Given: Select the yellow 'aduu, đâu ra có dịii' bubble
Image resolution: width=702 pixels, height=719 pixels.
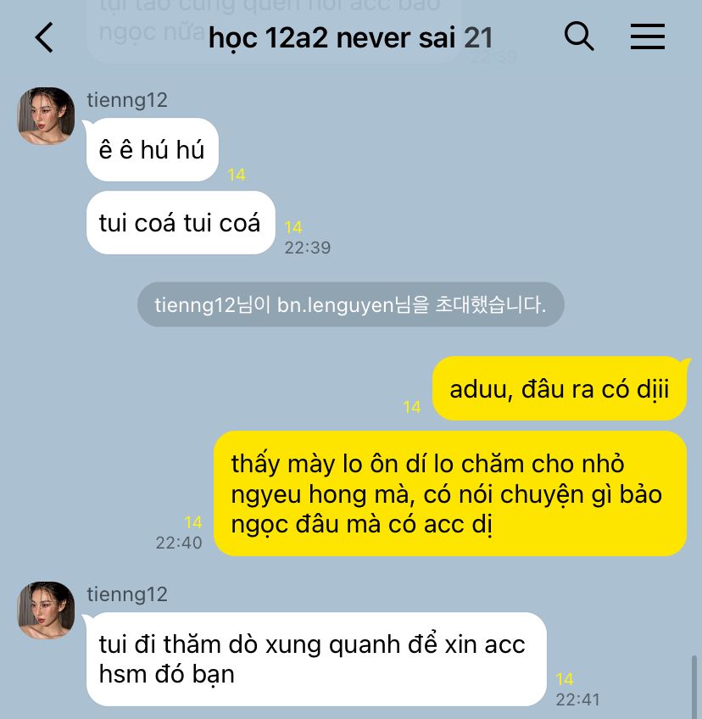Looking at the screenshot, I should (560, 388).
